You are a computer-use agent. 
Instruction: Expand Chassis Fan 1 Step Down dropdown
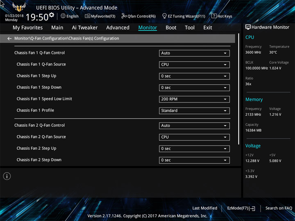[194, 88]
